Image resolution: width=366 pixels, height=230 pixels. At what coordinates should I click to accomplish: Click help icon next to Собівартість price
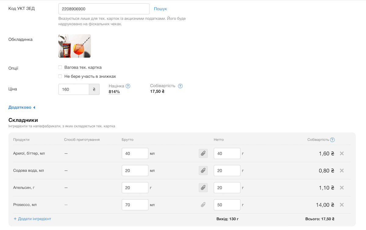click(180, 86)
